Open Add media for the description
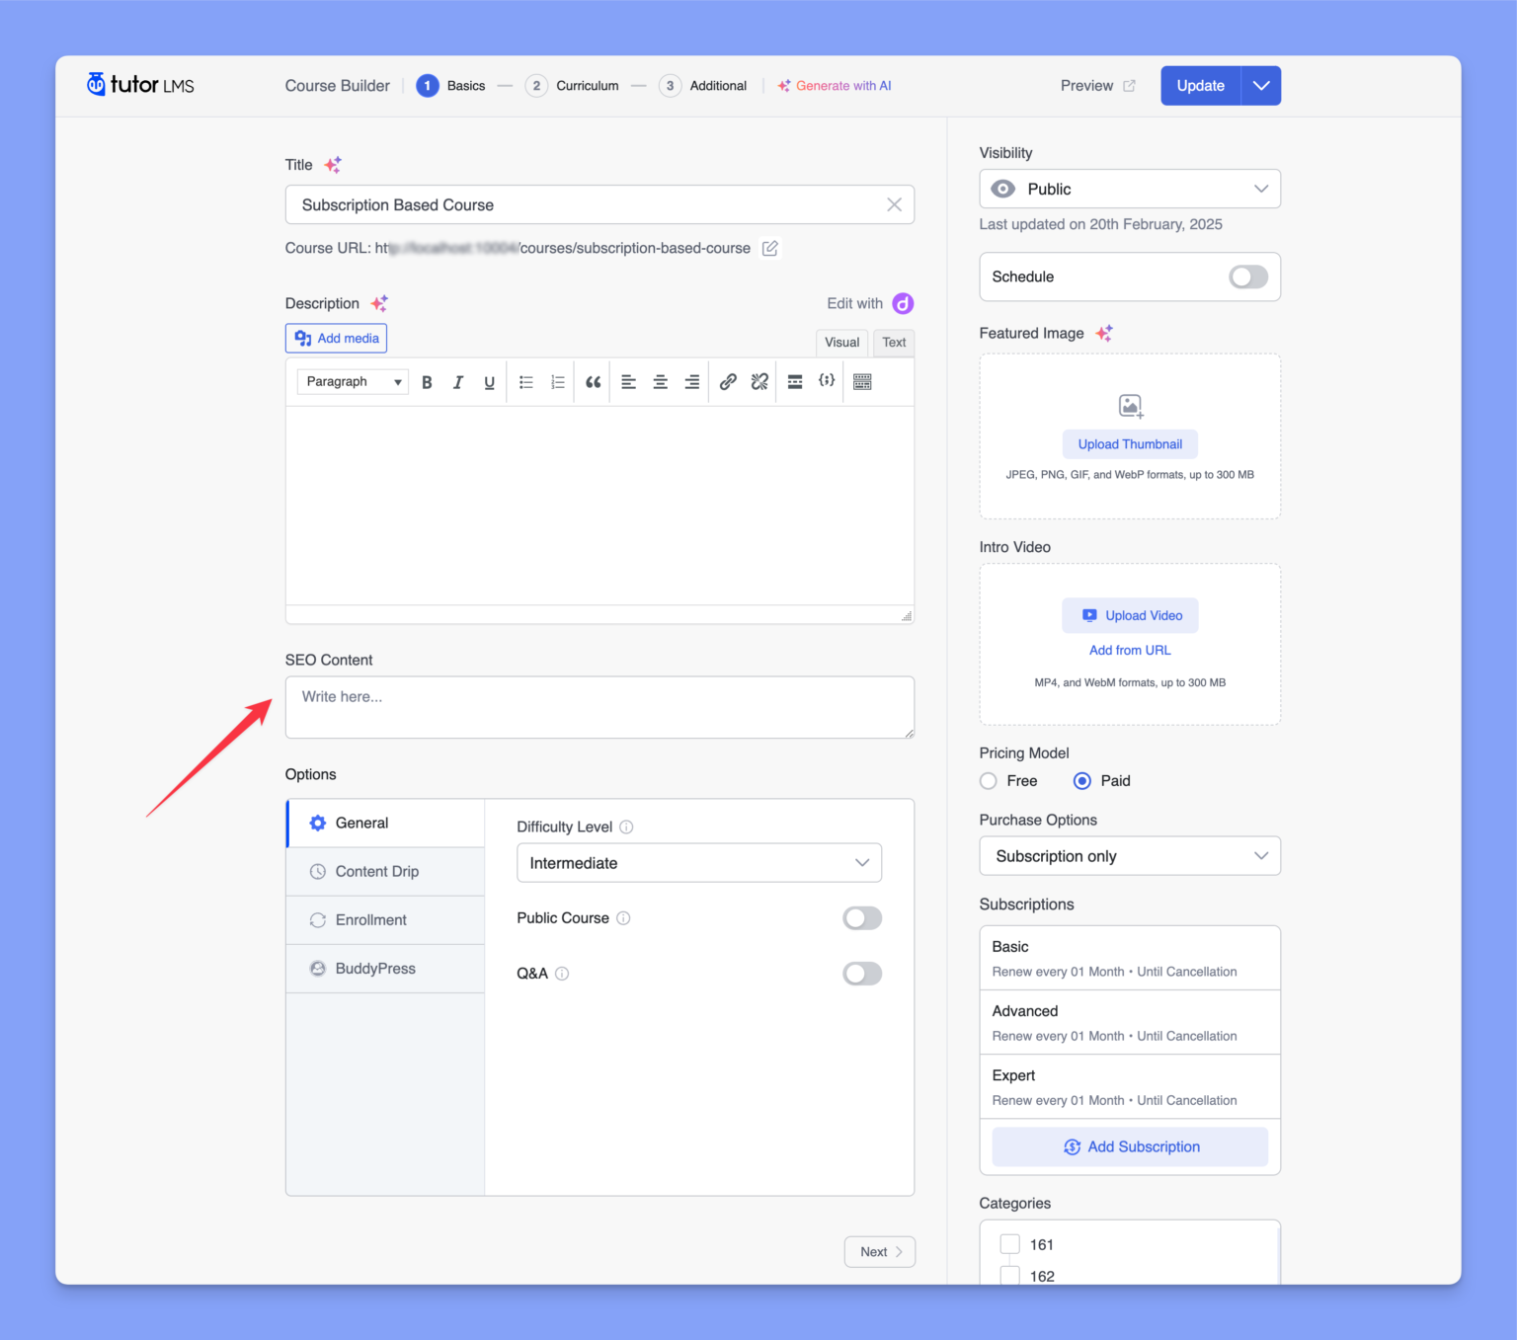This screenshot has height=1340, width=1517. pos(336,338)
